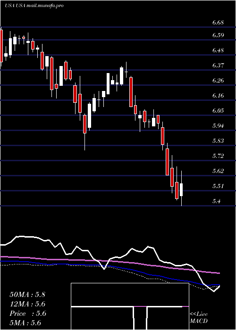Click the 6.26 price axis label

coord(218,81)
